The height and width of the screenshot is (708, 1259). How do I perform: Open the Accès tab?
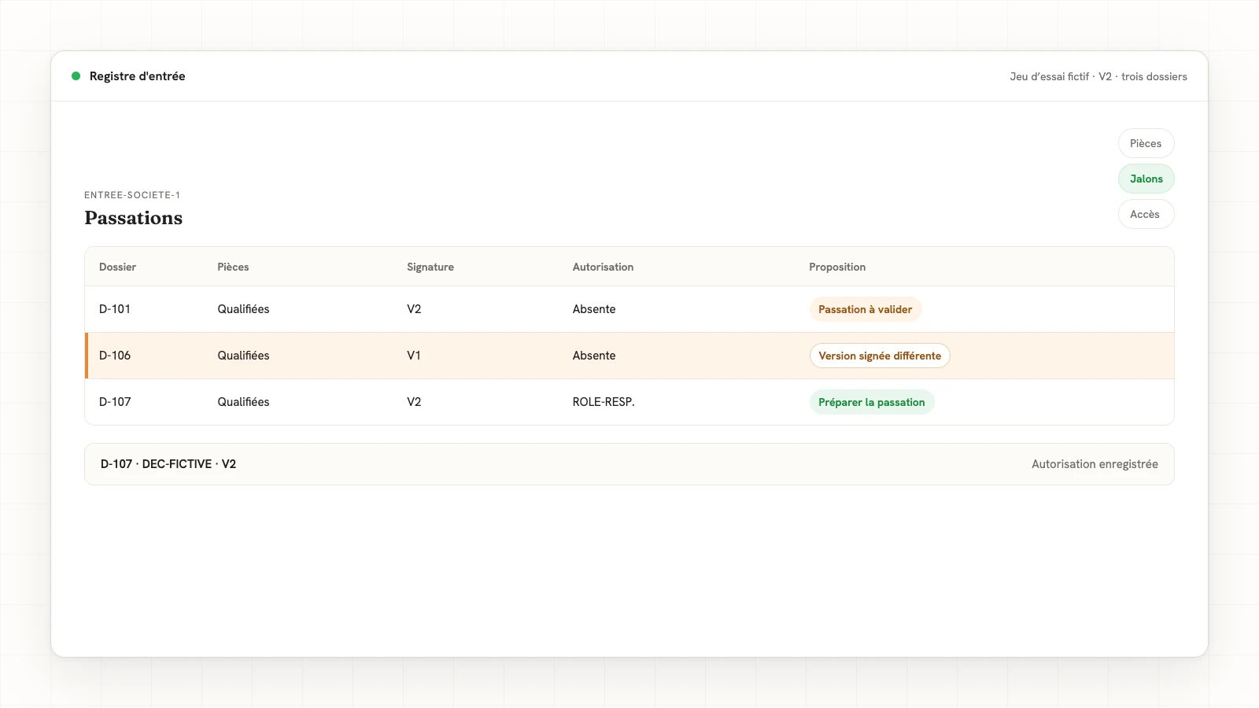[x=1146, y=214]
